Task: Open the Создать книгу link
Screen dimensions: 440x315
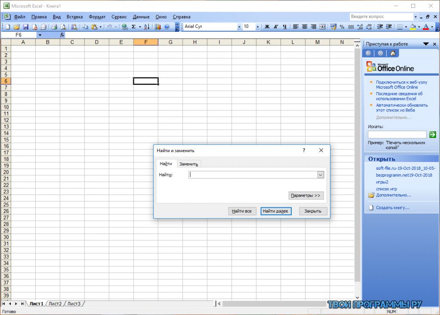Action: tap(393, 208)
